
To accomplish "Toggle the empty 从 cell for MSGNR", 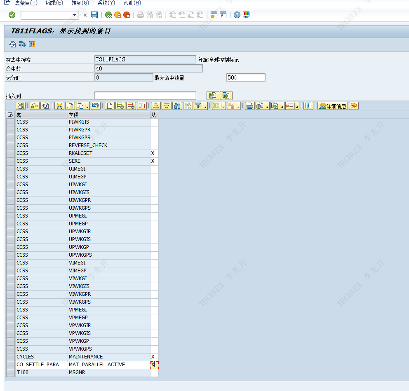I will (154, 372).
